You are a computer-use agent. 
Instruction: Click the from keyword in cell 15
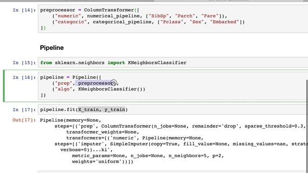point(46,62)
